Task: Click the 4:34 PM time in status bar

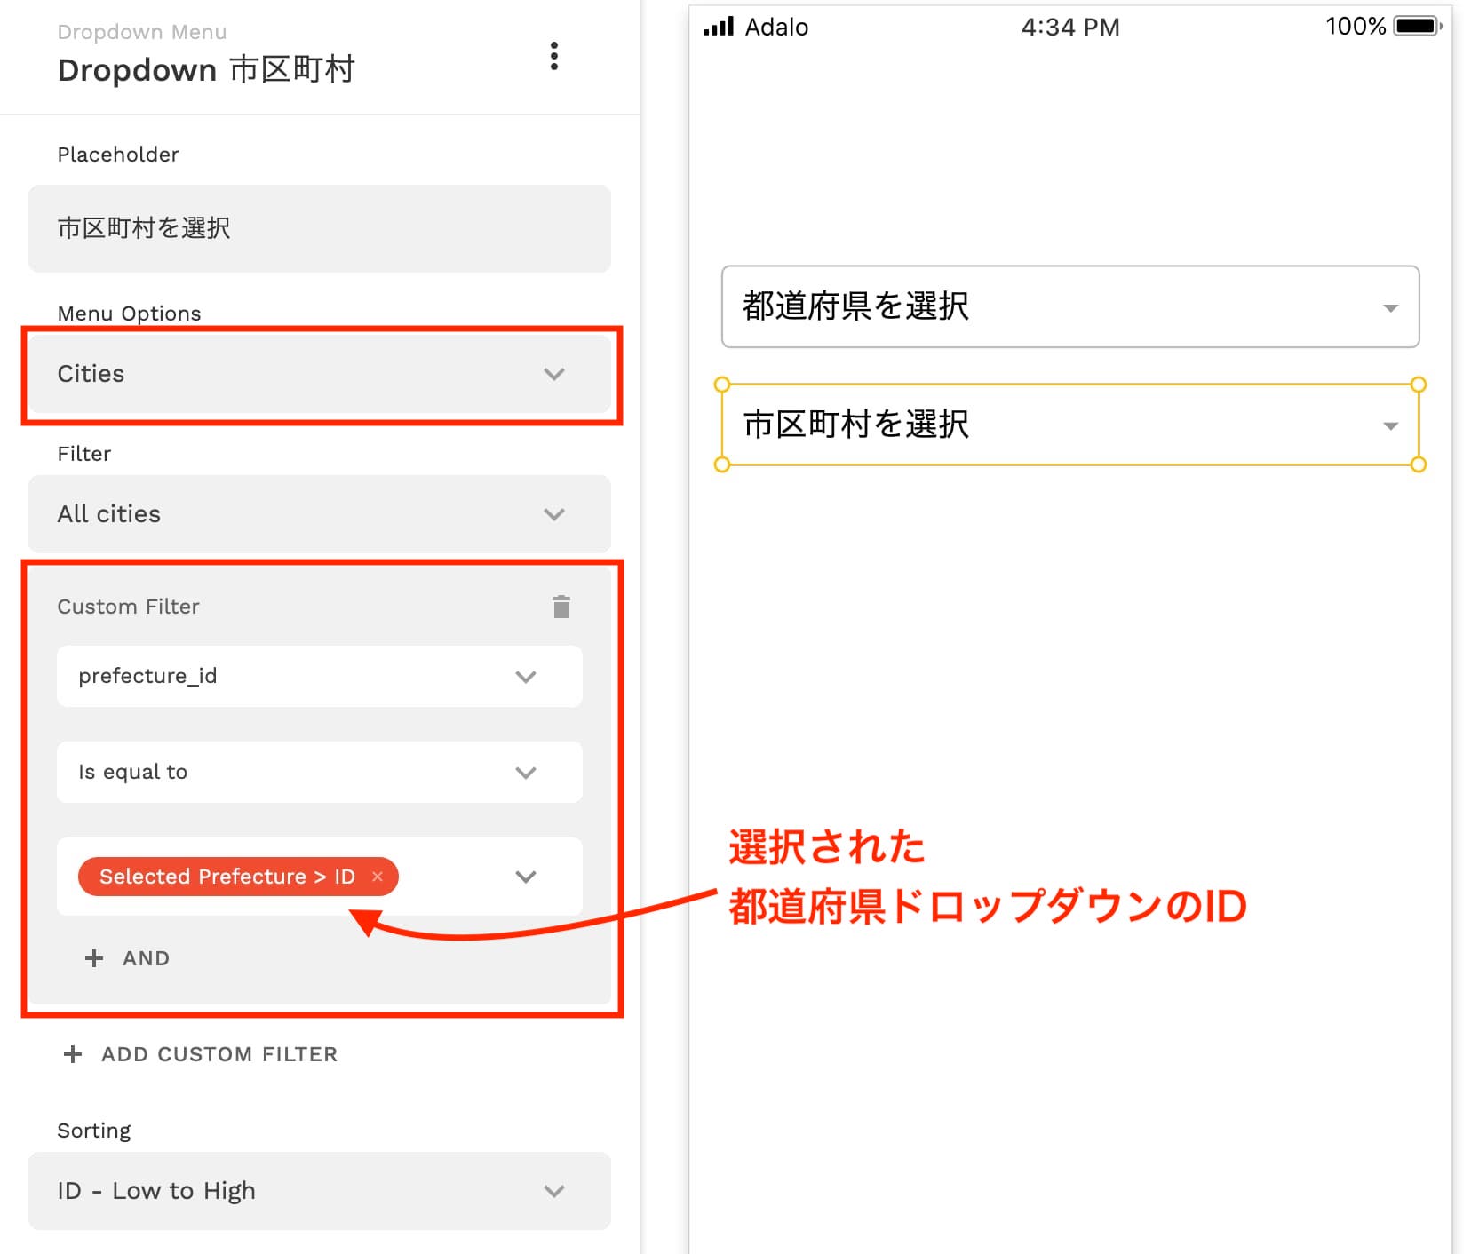Action: (x=1070, y=28)
